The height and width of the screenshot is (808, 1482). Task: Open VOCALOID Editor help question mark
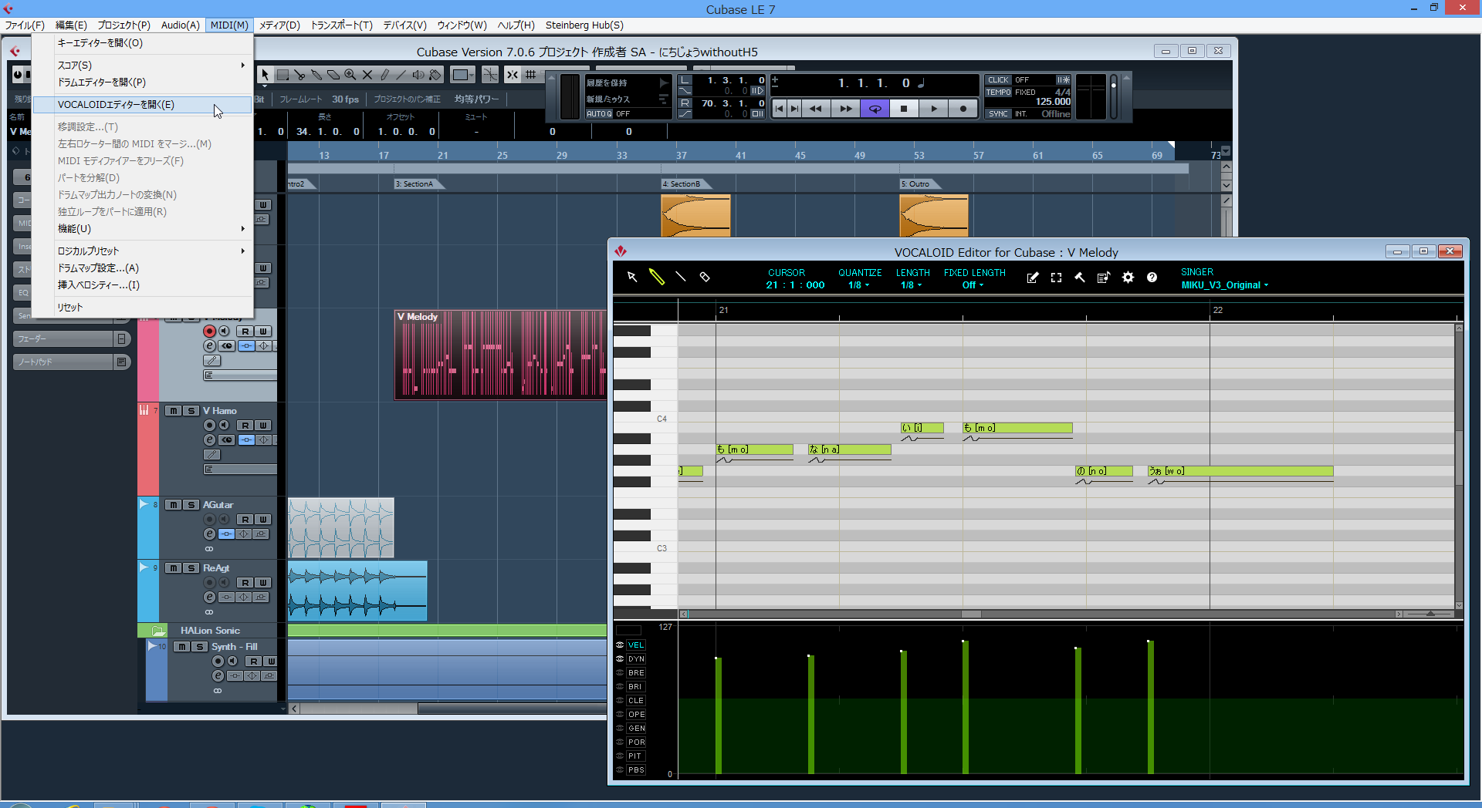(x=1152, y=278)
